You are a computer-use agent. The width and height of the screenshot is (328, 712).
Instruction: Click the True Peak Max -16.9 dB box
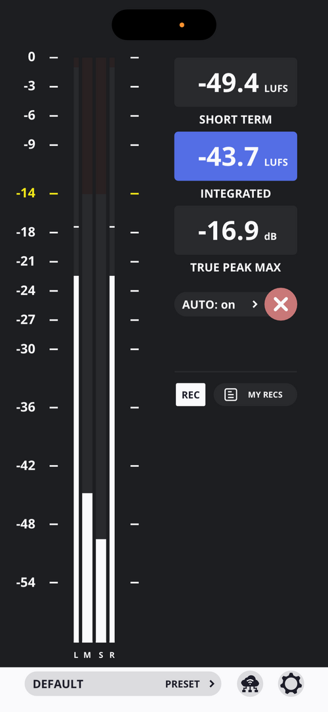pos(236,231)
